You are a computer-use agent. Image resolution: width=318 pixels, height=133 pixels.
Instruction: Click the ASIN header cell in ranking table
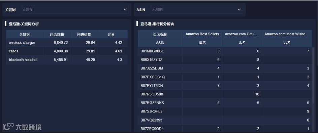click(160, 43)
